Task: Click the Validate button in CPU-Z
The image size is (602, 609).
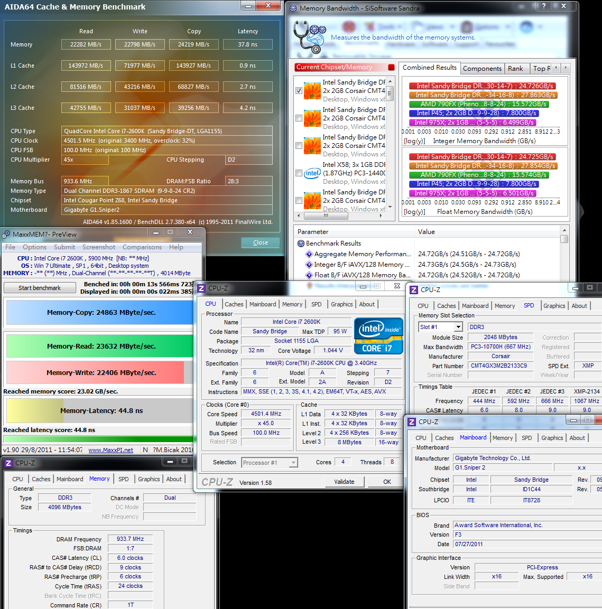Action: pos(344,482)
